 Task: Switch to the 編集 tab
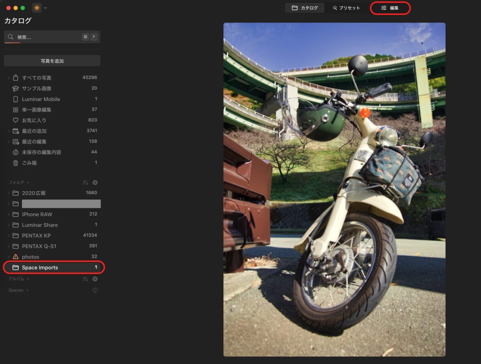(390, 8)
